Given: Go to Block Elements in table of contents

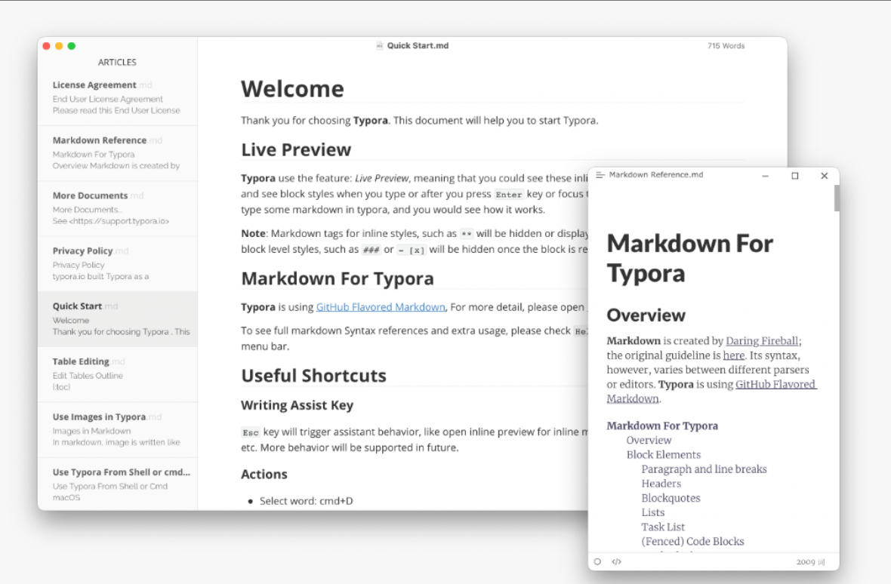Looking at the screenshot, I should 664,455.
